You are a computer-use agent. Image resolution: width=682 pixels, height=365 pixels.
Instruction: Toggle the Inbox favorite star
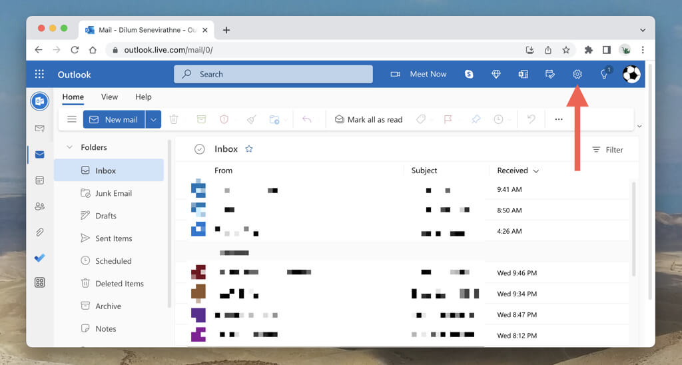click(x=249, y=149)
